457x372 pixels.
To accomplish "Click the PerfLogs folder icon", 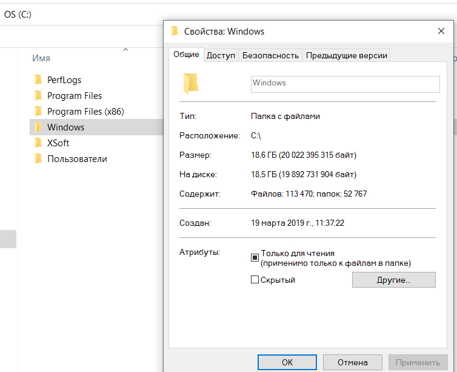I will [x=38, y=79].
